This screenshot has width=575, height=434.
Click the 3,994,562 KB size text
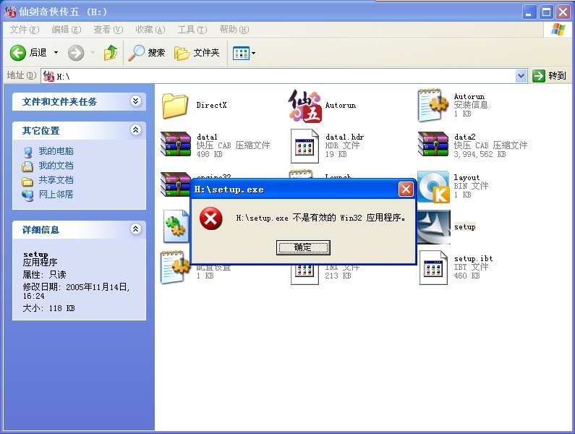coord(480,154)
